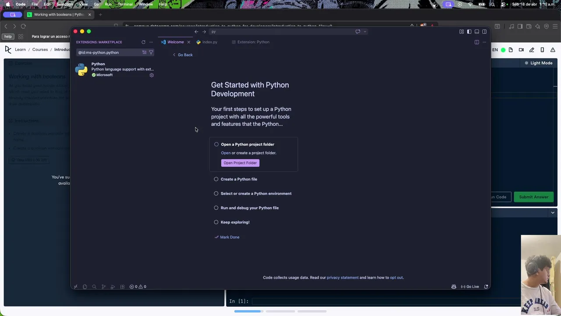561x316 pixels.
Task: Open the Copilot chat icon in title bar
Action: [358, 32]
